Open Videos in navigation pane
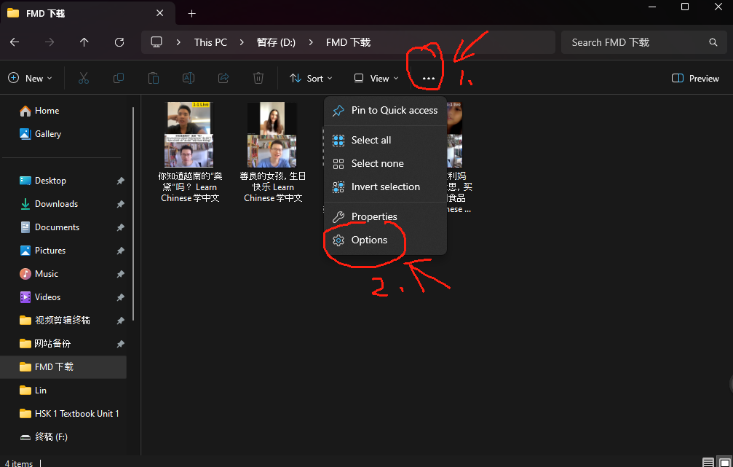This screenshot has width=733, height=467. coord(47,297)
